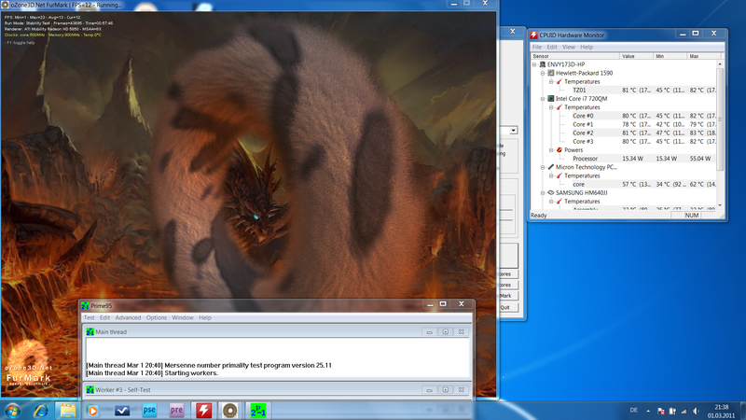Click HWMonitor scrollbar up arrow
Viewport: 746px width, 420px height.
(x=720, y=63)
